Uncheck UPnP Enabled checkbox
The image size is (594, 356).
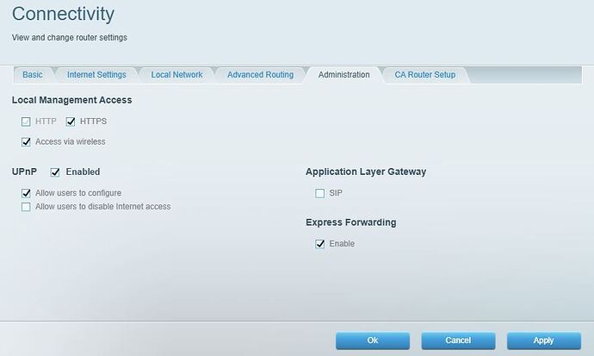55,172
